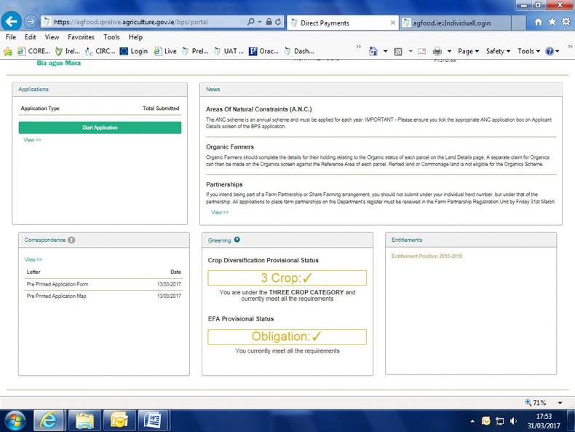Viewport: 575px width, 432px height.
Task: Expand the Safety dropdown menu
Action: pos(498,51)
